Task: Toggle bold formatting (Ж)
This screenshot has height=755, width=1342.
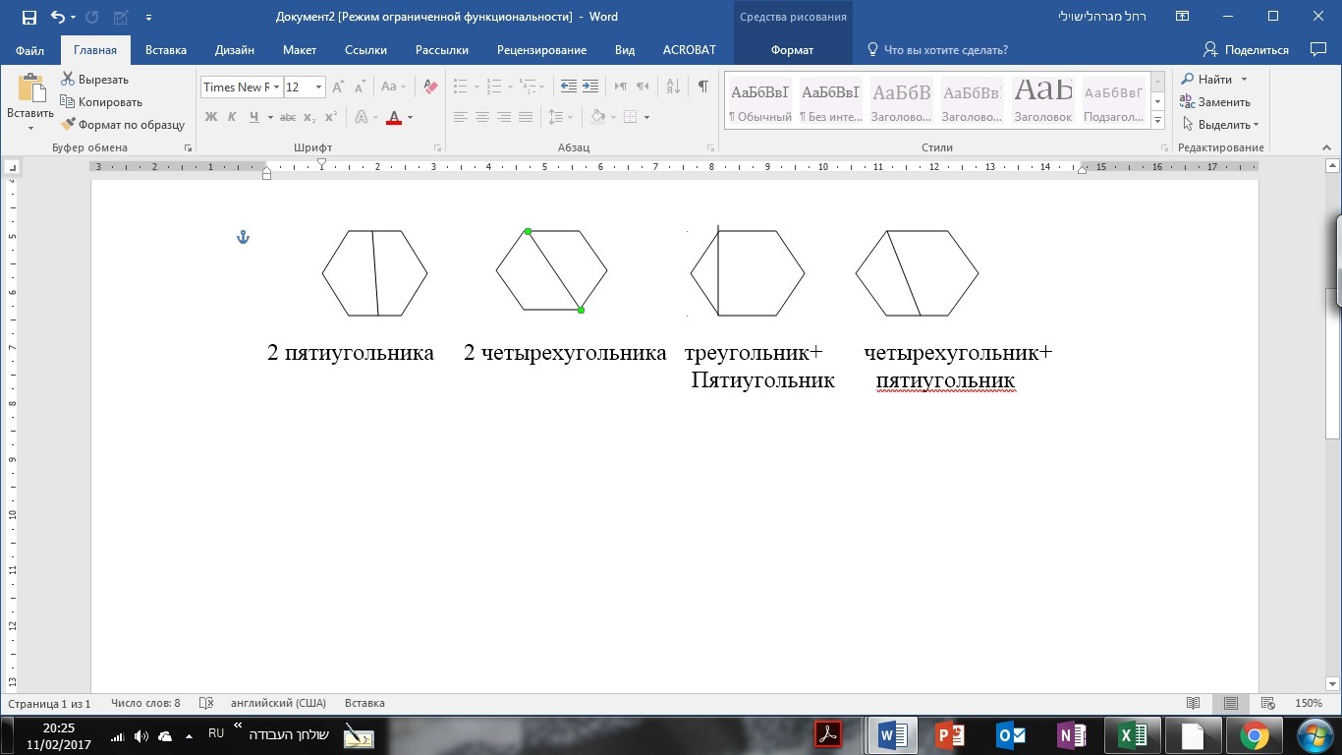Action: tap(210, 117)
